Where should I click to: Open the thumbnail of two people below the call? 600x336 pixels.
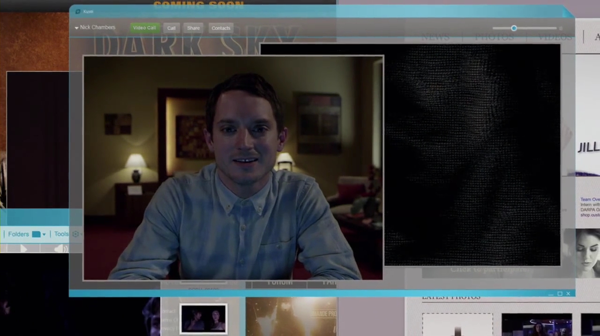coord(203,319)
